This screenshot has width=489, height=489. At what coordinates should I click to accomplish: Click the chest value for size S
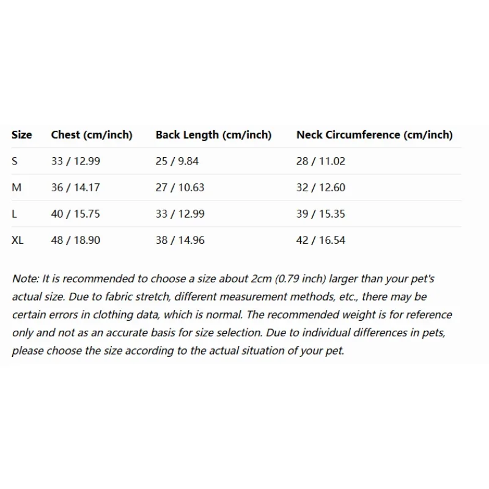pyautogui.click(x=76, y=161)
